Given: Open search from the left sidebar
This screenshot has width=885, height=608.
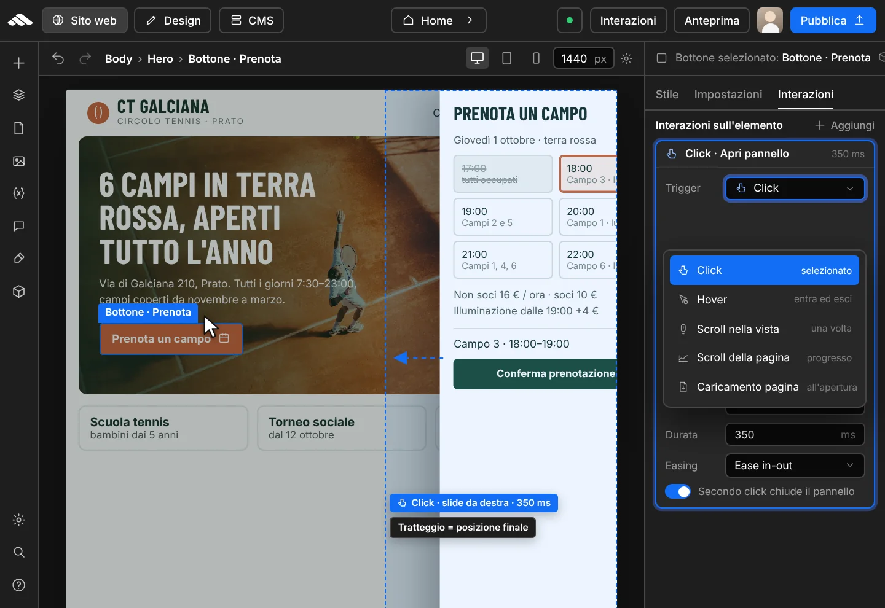Looking at the screenshot, I should click(x=19, y=552).
